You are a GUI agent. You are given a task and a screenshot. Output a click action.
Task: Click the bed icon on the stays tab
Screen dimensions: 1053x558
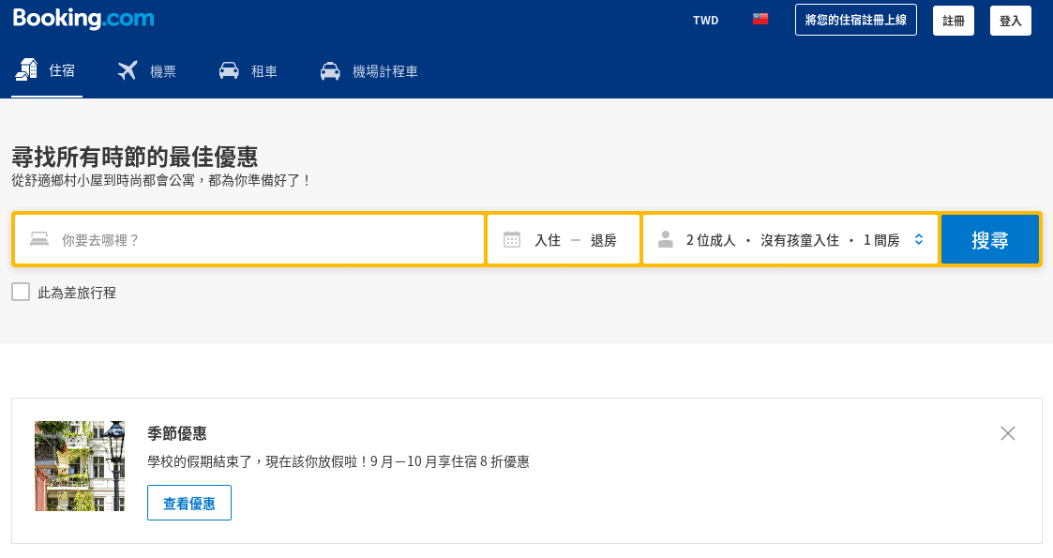coord(25,68)
